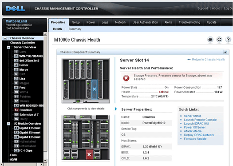The width and height of the screenshot is (233, 166).
Task: Select slot 14 icon next to BamBam
Action: pyautogui.click(x=16, y=110)
